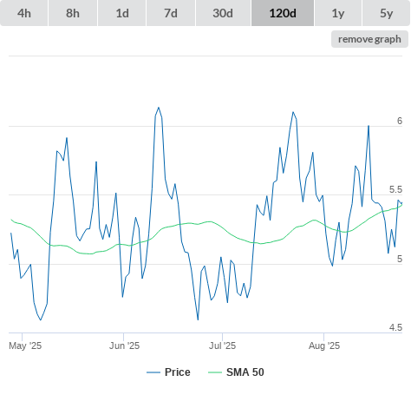Click the 6 value gridline label
The height and width of the screenshot is (395, 411).
pyautogui.click(x=400, y=121)
